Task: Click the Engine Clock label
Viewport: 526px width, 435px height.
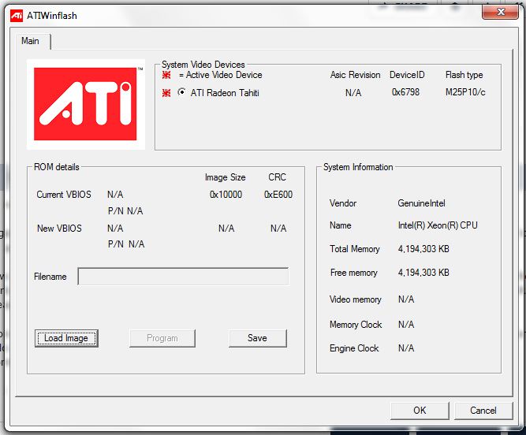Action: click(x=354, y=348)
